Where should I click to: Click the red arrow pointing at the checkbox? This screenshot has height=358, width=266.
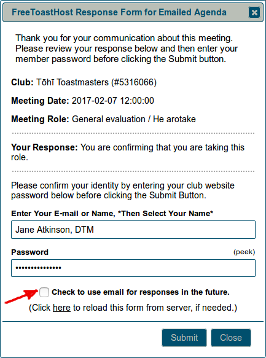[x=22, y=296]
